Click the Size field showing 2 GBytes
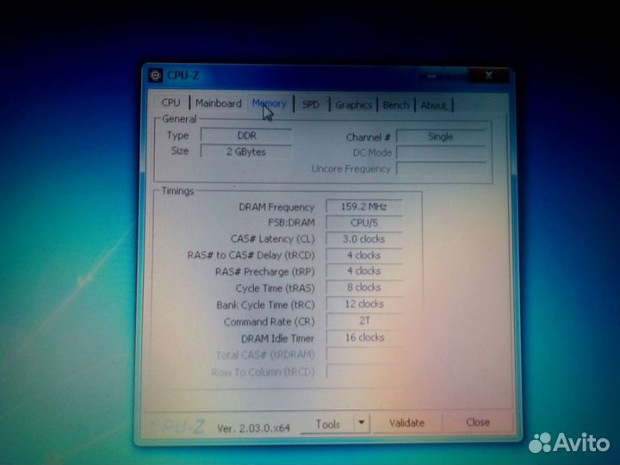The height and width of the screenshot is (465, 620). point(246,152)
